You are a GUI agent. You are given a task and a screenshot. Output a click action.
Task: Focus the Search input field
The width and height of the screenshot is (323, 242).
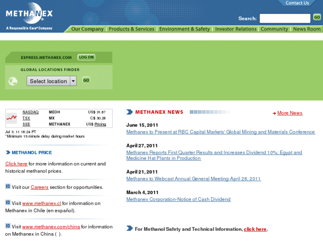[285, 18]
